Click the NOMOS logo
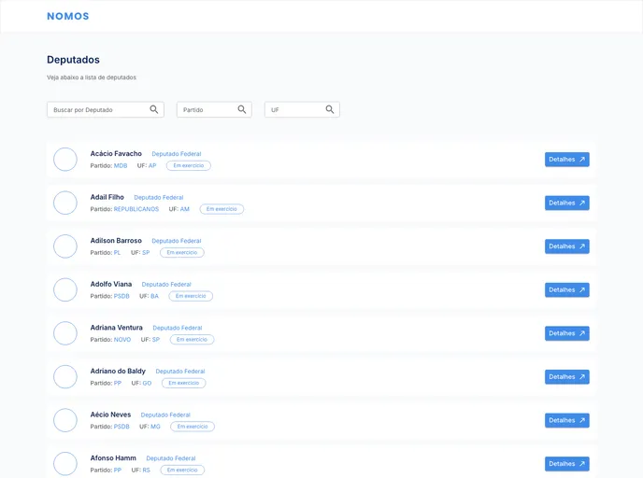The image size is (643, 478). [68, 16]
